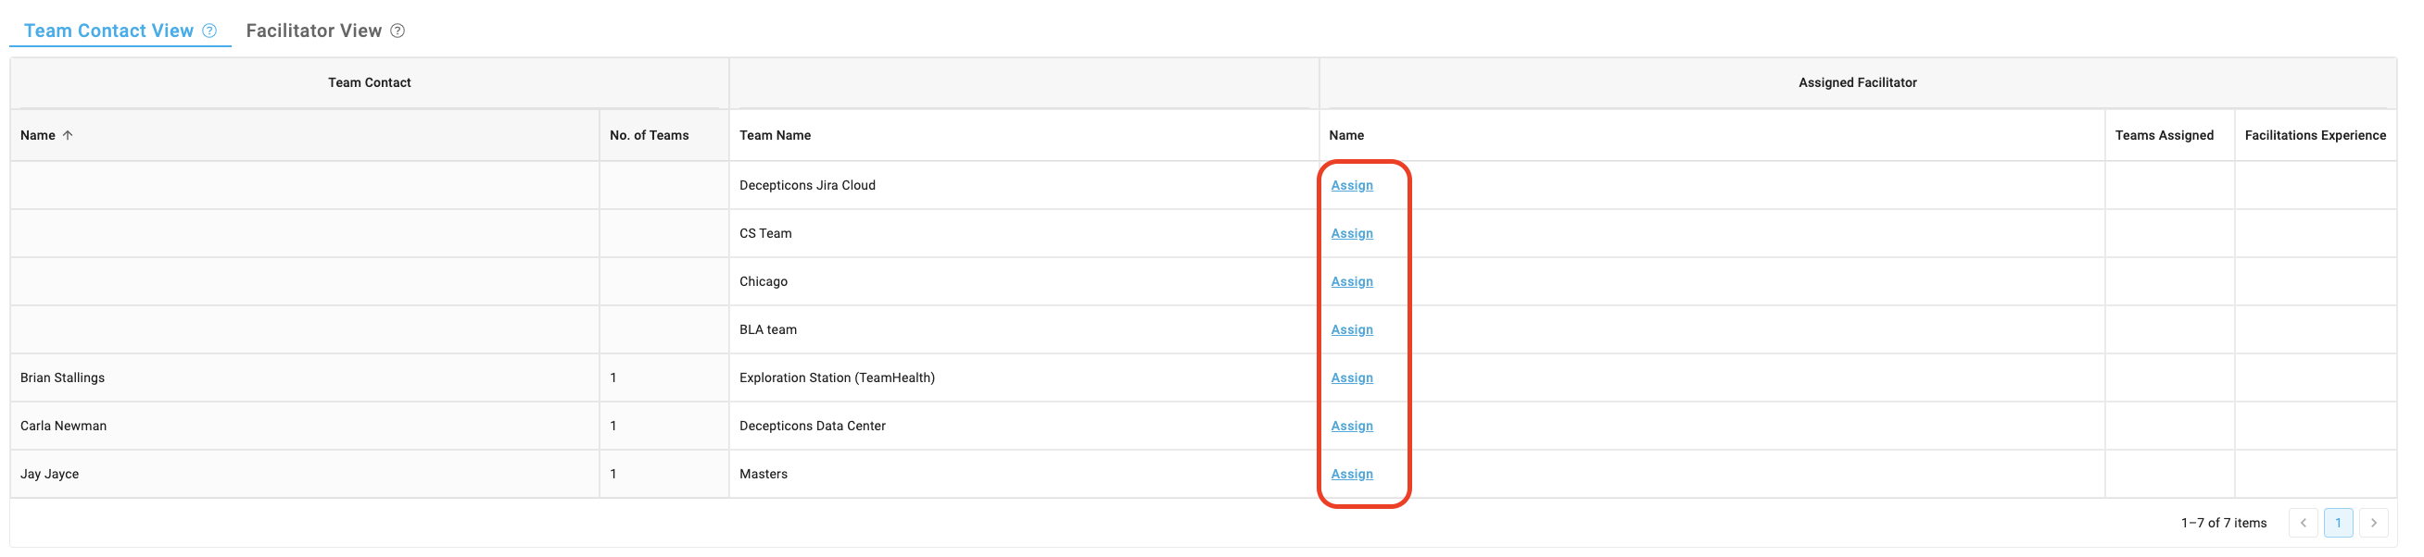The image size is (2424, 557).
Task: Open help icon beside Facilitator View
Action: 398,31
